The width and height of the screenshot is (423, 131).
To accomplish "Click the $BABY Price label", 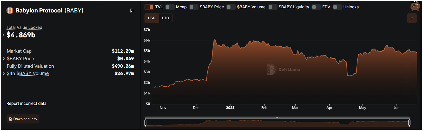I will (21, 59).
